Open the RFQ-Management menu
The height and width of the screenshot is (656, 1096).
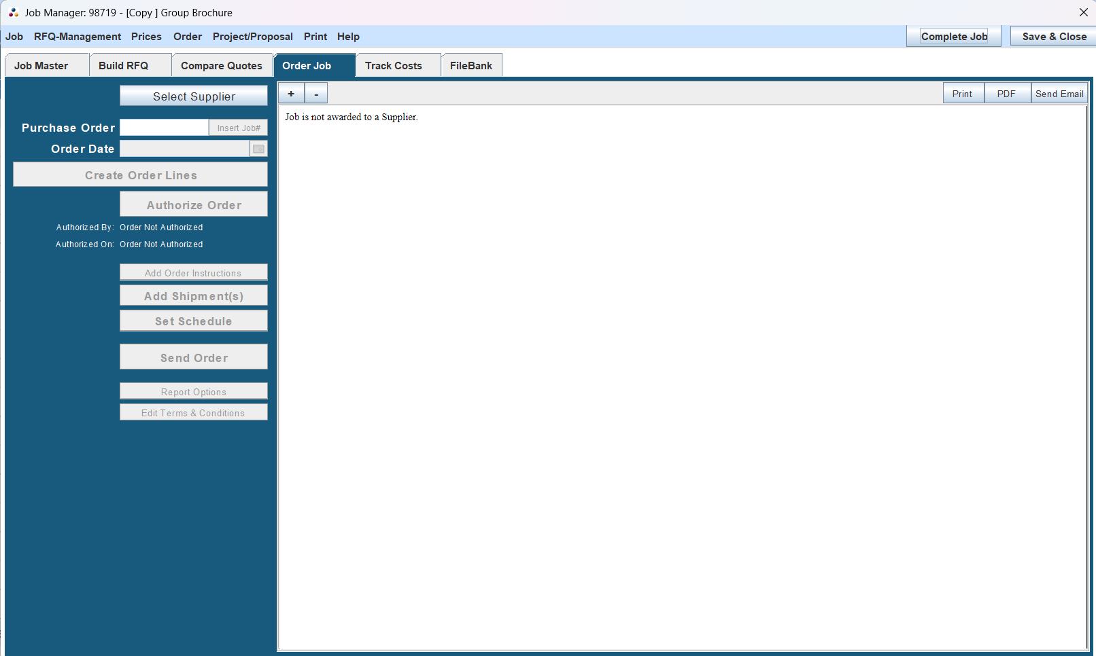click(x=78, y=37)
